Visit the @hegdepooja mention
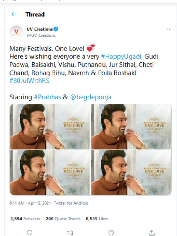Screen dimensions: 177x236 (91, 97)
